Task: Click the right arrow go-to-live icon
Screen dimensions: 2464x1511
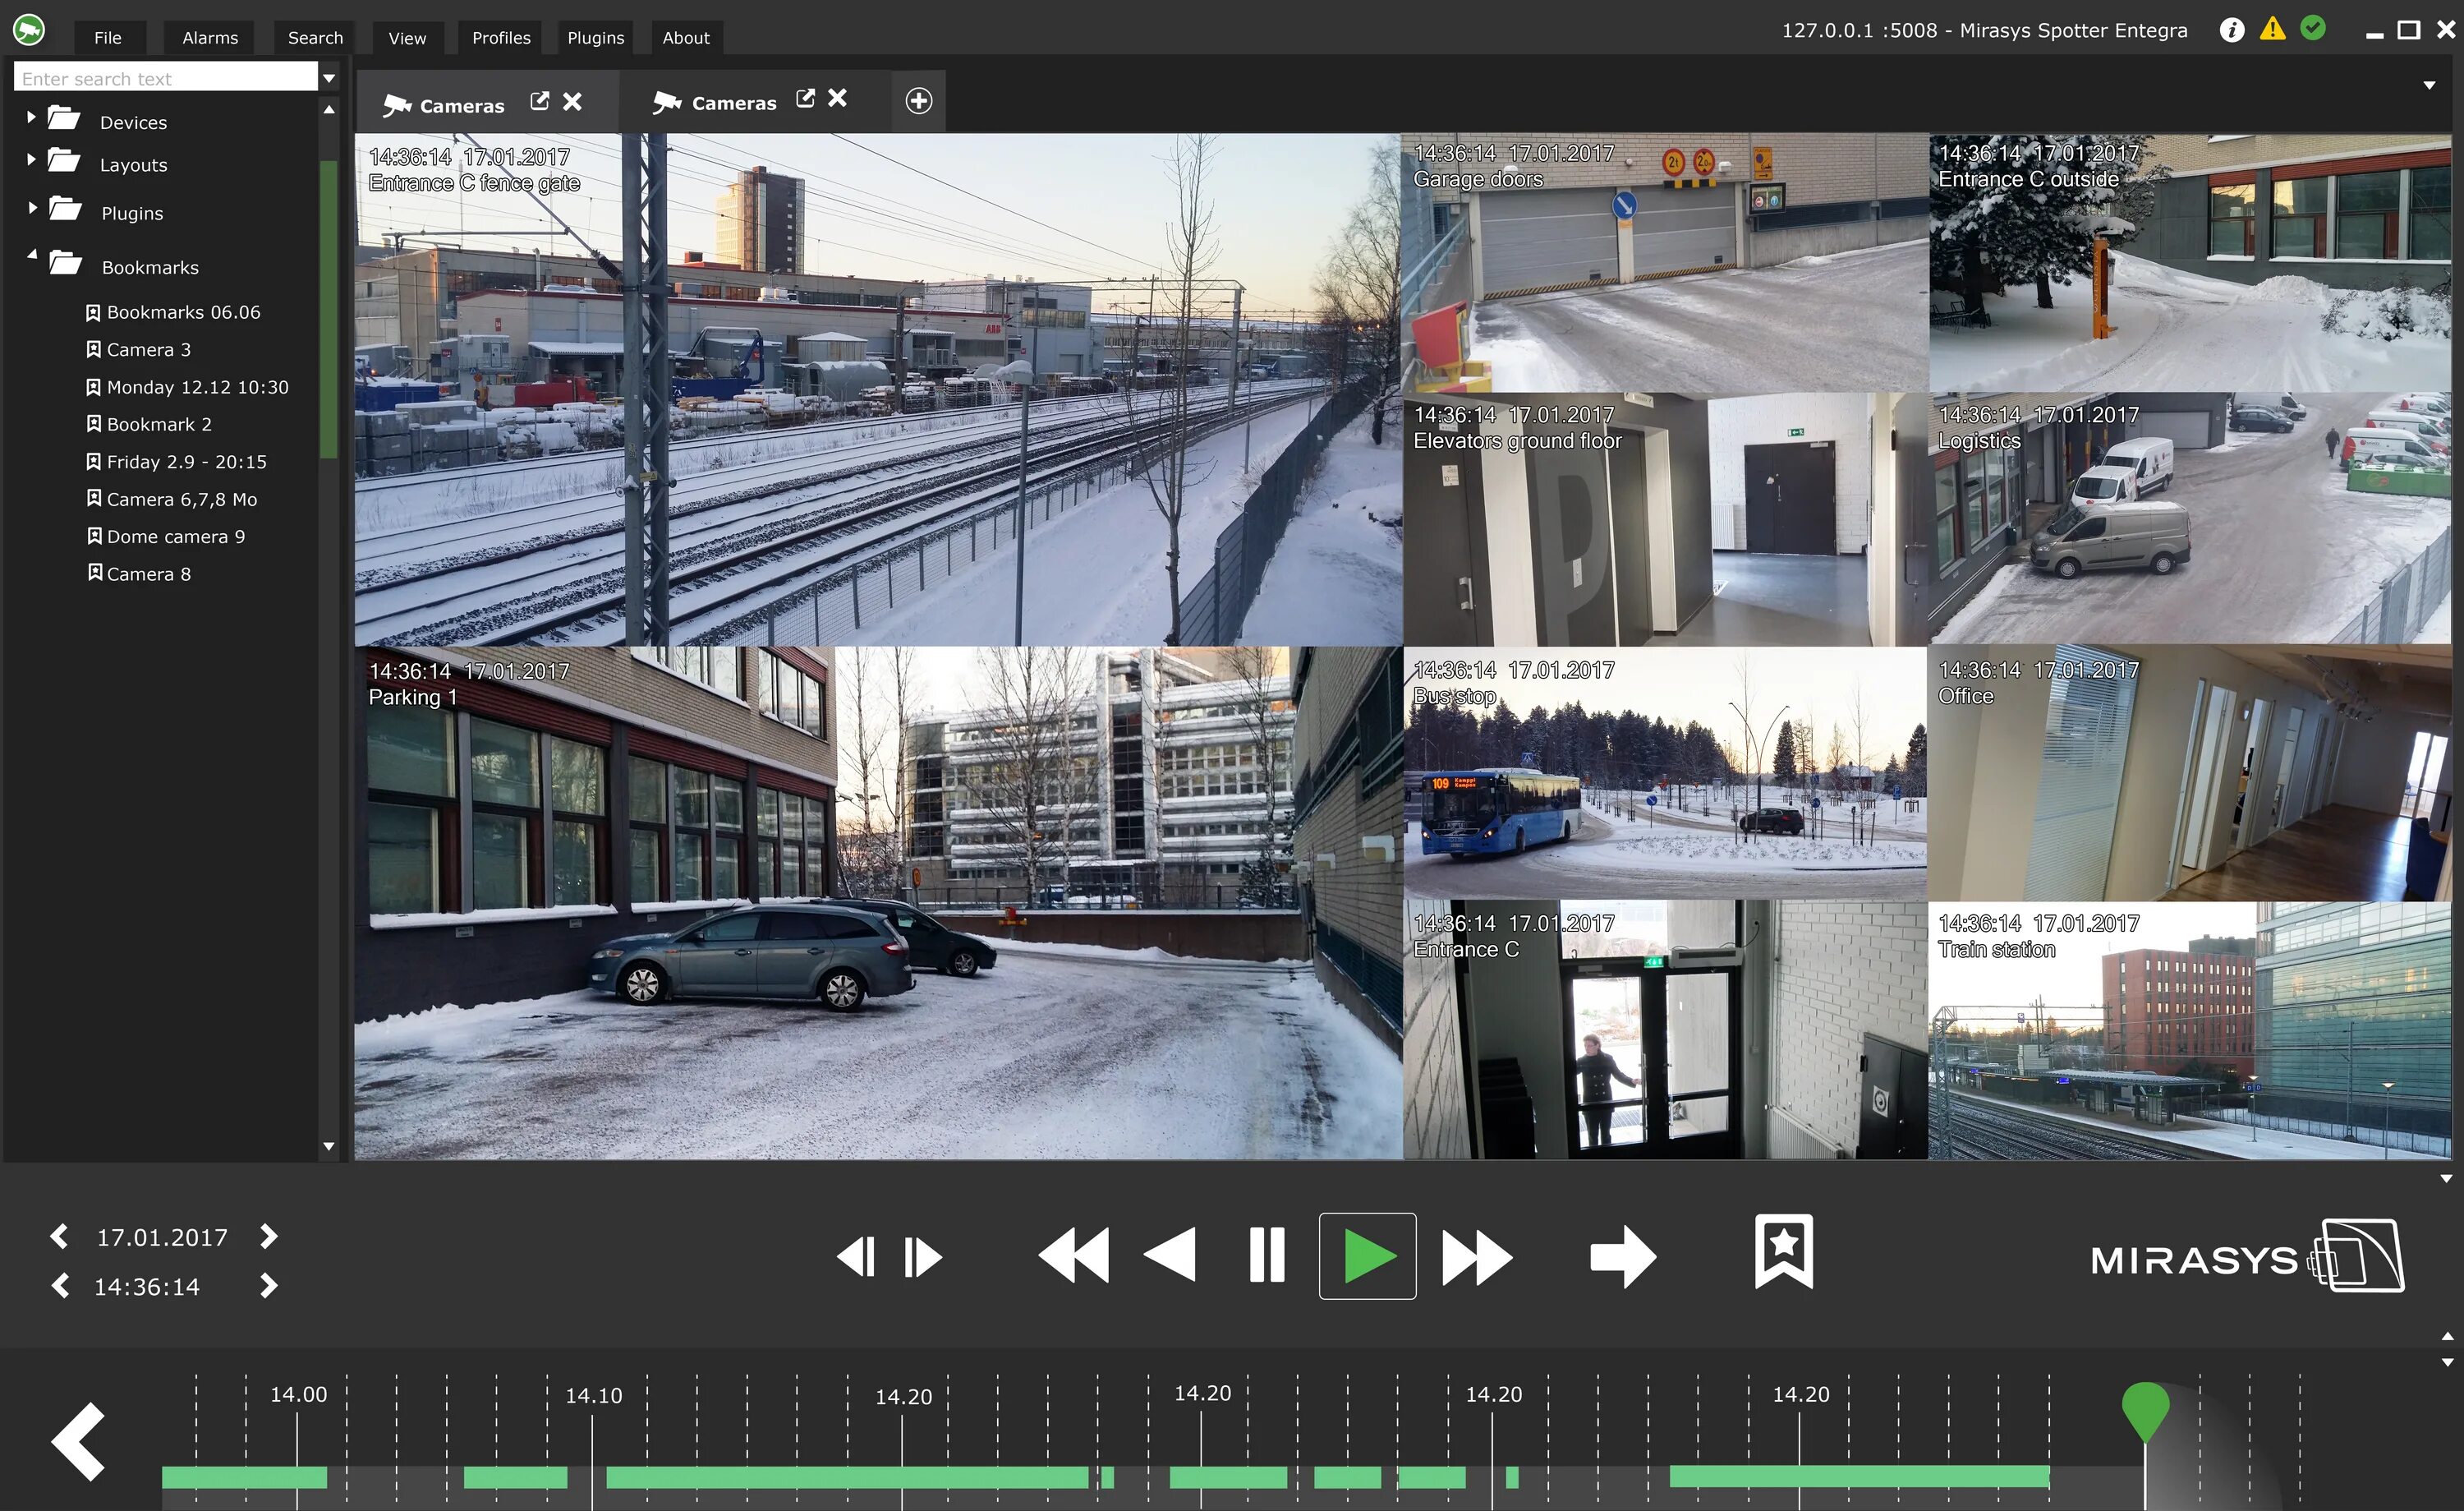Action: point(1622,1255)
